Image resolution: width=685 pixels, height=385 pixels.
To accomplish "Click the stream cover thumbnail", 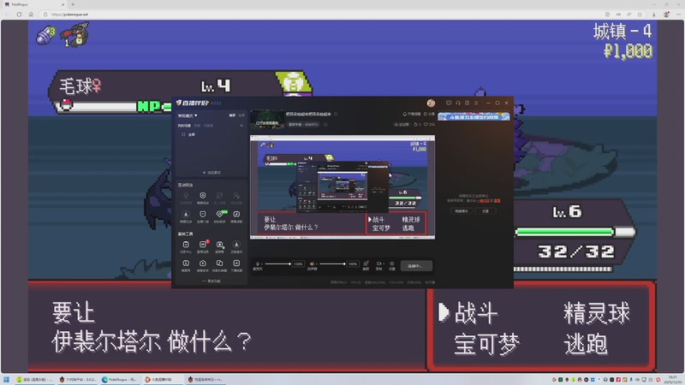I will [267, 119].
